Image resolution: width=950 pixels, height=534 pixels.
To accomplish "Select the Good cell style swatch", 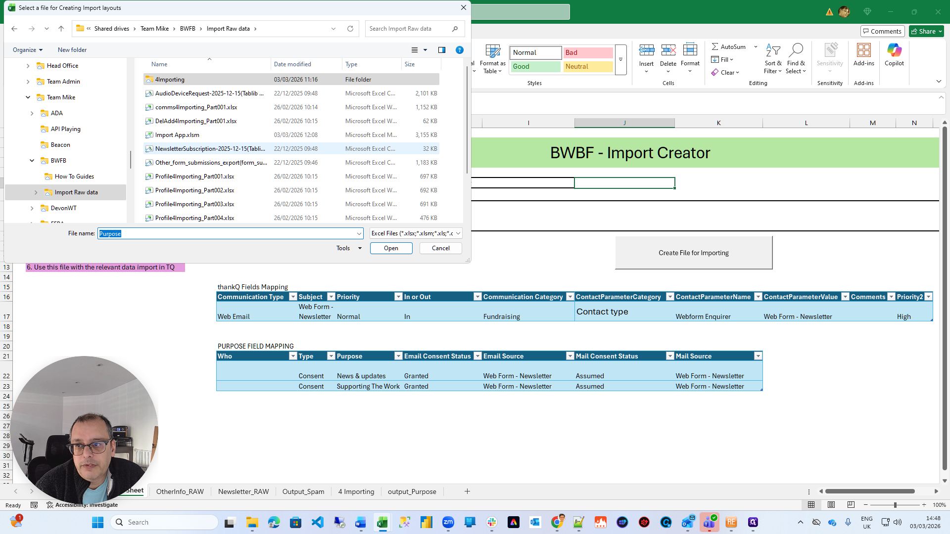I will (x=536, y=66).
